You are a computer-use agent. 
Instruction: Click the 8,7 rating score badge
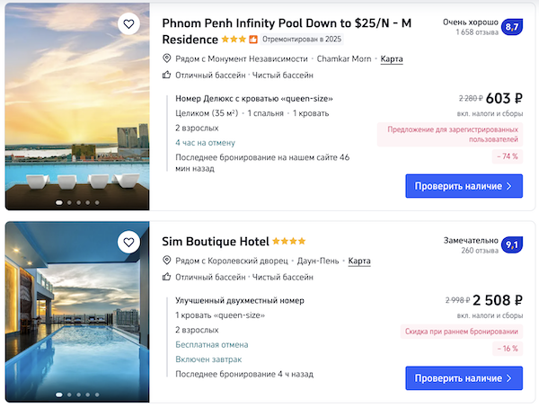click(x=513, y=27)
